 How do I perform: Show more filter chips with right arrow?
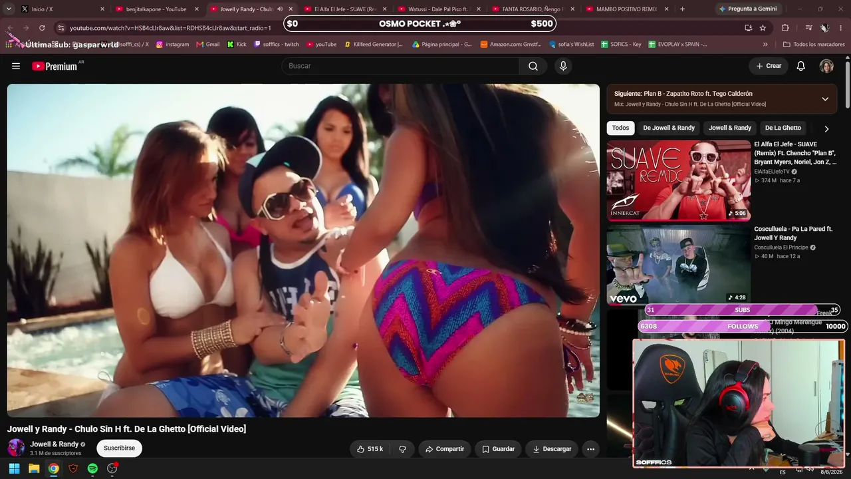826,129
